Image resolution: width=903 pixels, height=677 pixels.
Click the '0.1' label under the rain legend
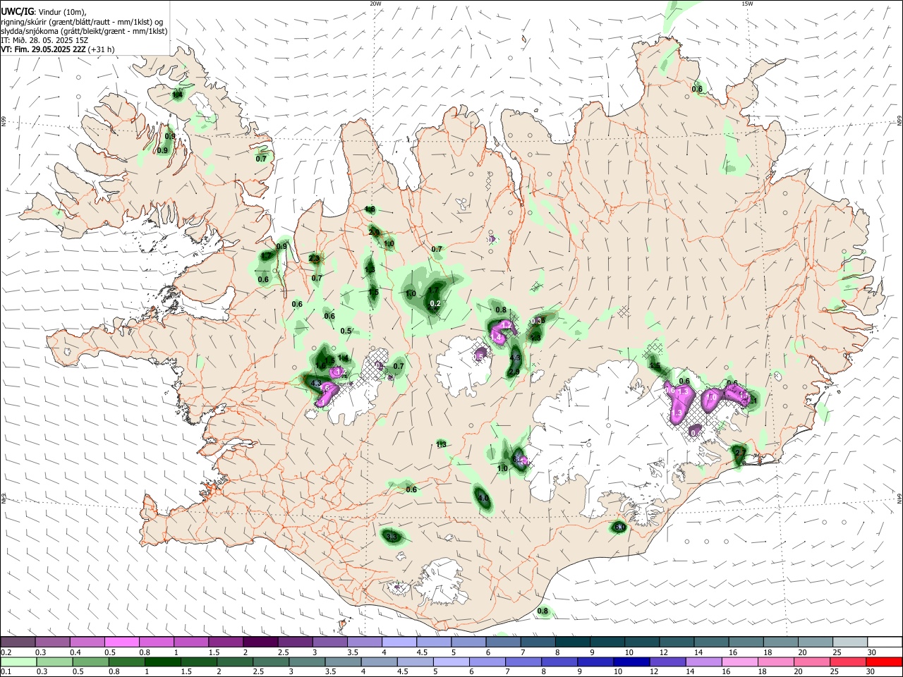click(6, 672)
